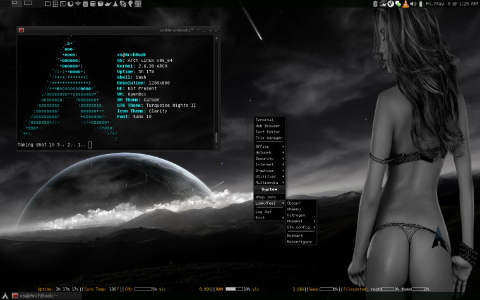Open Obmenu from the Look/Feel submenu
The width and height of the screenshot is (480, 300).
coord(301,209)
